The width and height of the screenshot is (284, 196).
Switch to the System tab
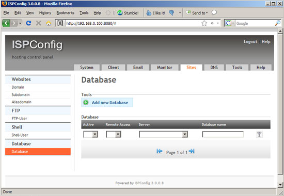pyautogui.click(x=87, y=68)
